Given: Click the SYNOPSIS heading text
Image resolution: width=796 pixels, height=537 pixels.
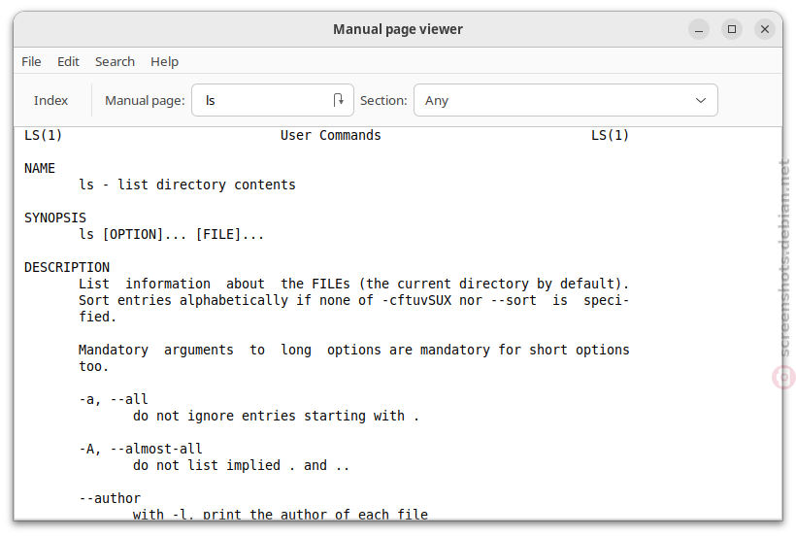Looking at the screenshot, I should coord(55,218).
